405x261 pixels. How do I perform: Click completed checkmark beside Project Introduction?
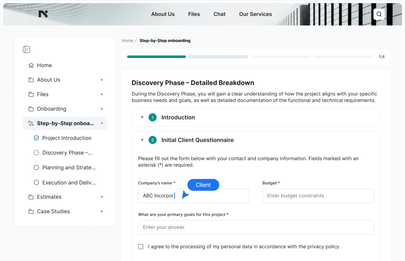[36, 138]
